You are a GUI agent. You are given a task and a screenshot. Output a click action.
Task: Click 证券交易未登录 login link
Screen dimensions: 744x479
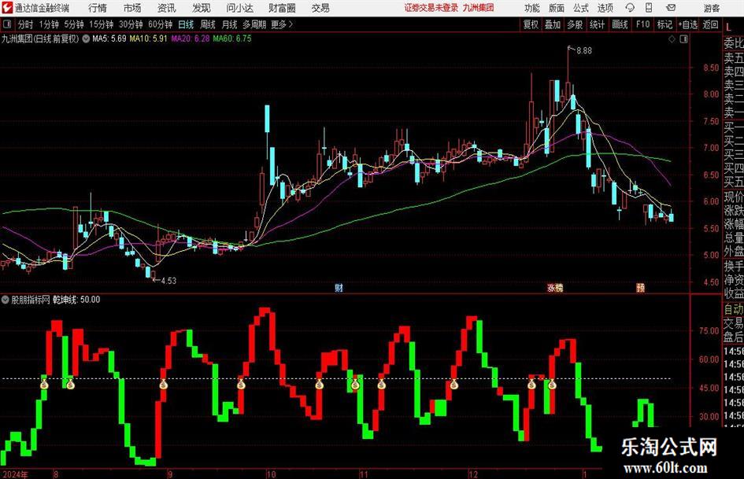[431, 8]
